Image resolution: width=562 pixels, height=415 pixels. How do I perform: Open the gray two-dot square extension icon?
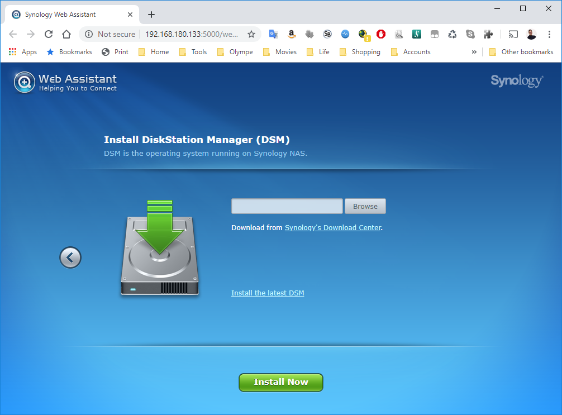(x=435, y=35)
